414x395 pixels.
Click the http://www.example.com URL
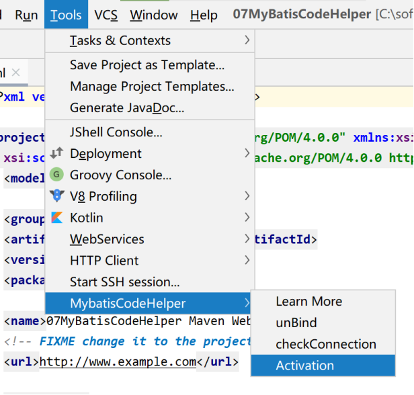click(118, 361)
